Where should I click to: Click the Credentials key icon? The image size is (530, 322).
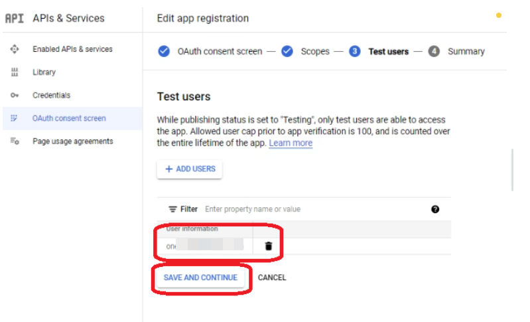15,96
